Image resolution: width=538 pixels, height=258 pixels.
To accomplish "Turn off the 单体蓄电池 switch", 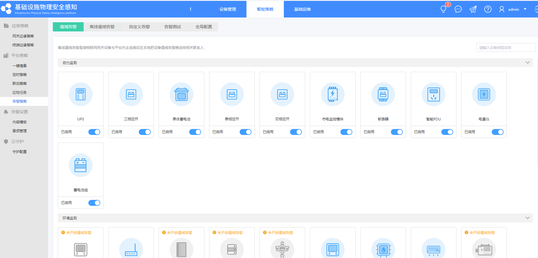I will click(x=195, y=132).
